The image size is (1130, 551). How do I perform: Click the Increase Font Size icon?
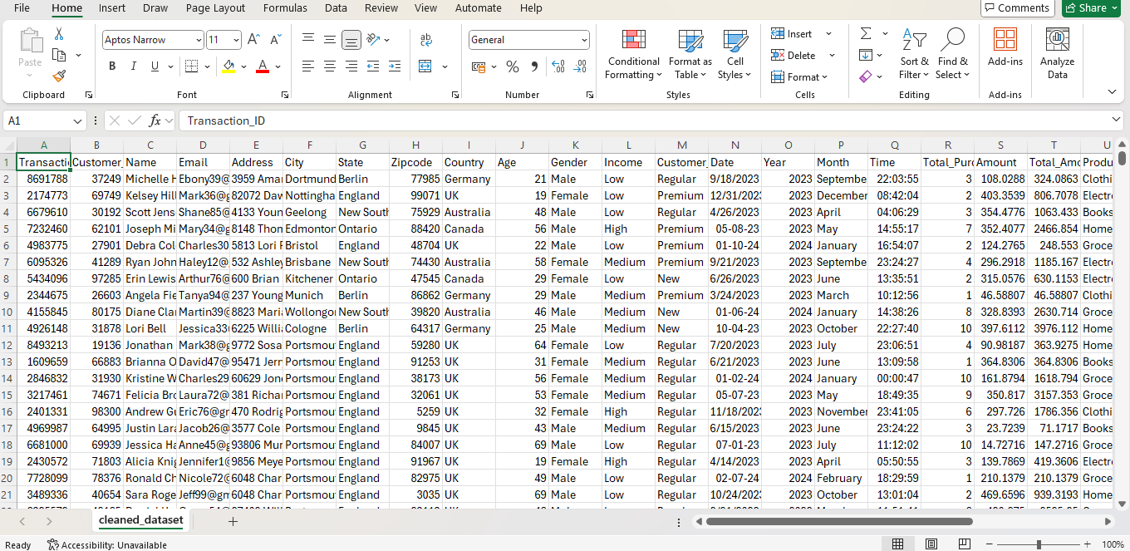click(254, 40)
